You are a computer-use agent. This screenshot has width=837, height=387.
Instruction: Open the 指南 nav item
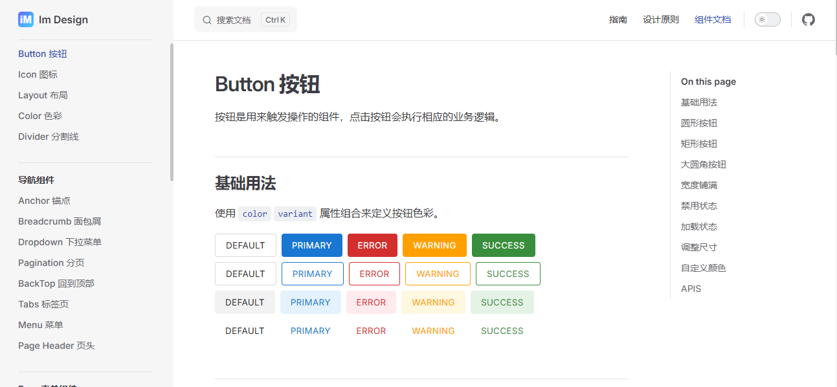click(618, 19)
